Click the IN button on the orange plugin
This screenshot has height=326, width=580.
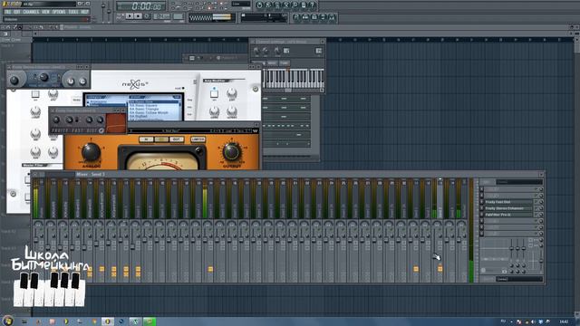pos(146,139)
